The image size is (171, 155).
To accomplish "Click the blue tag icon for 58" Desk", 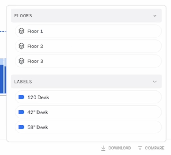I will point(21,127).
